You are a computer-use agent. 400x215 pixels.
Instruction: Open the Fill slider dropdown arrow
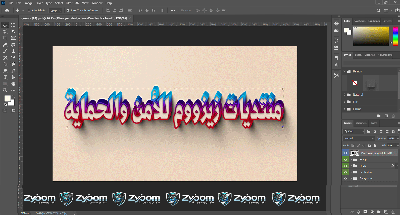click(398, 145)
